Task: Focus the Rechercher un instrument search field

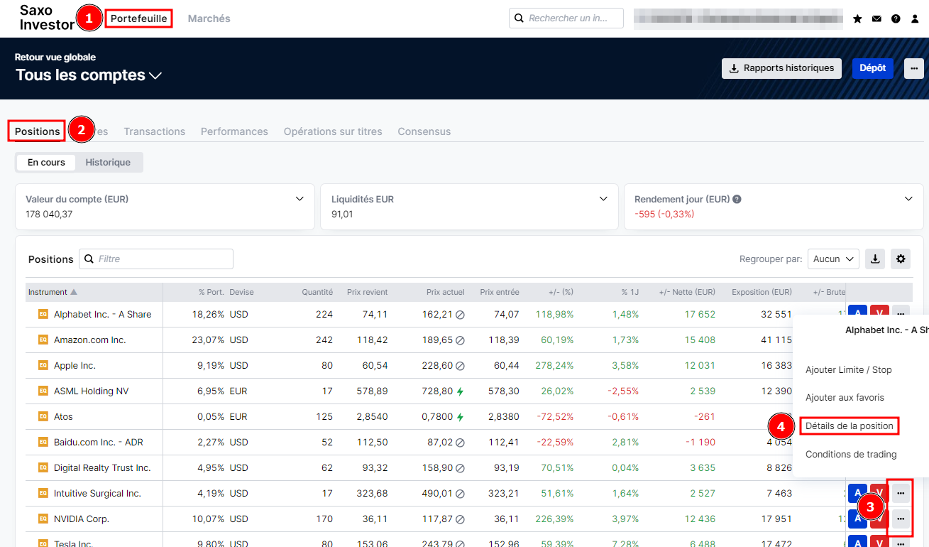Action: 566,18
